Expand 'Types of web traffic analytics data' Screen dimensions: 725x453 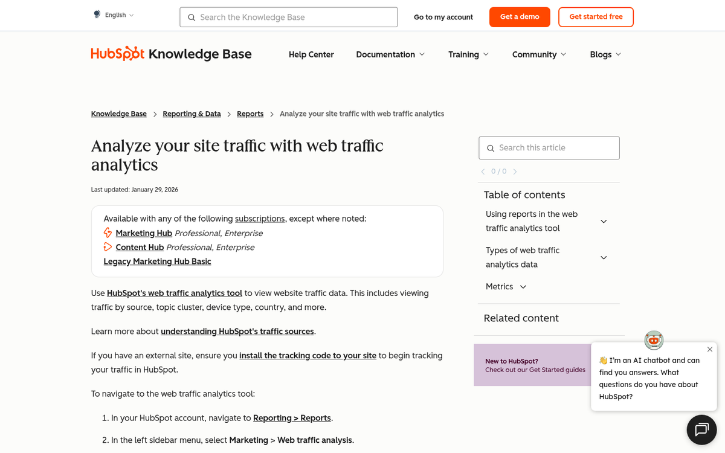point(604,257)
